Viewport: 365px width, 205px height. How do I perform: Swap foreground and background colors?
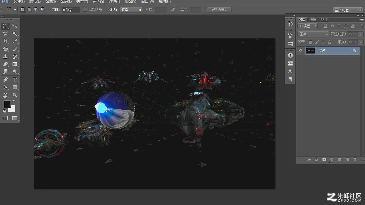pyautogui.click(x=14, y=102)
